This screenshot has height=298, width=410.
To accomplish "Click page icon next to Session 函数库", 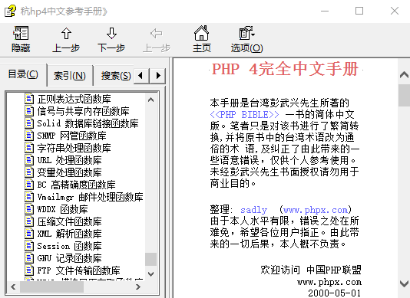I will click(x=29, y=246).
